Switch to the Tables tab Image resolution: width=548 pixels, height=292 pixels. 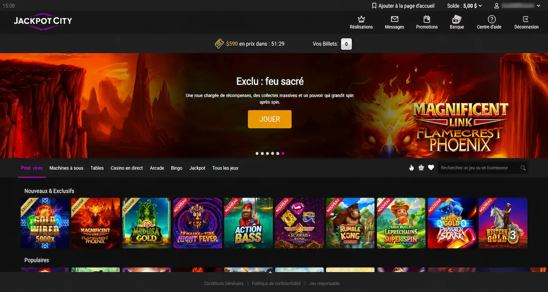point(97,168)
